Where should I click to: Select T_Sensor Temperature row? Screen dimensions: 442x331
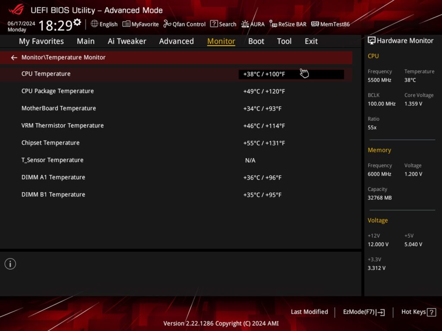(x=176, y=160)
